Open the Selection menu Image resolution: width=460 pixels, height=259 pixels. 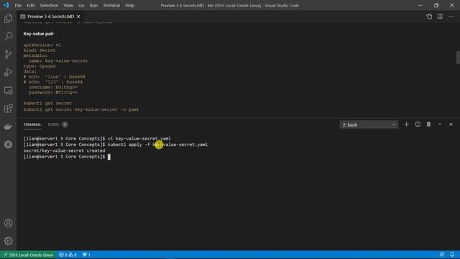point(49,5)
